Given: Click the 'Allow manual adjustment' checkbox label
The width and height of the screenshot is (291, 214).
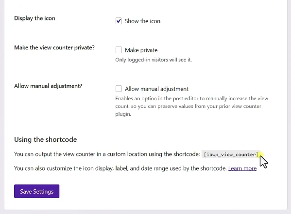Looking at the screenshot, I should tap(156, 89).
